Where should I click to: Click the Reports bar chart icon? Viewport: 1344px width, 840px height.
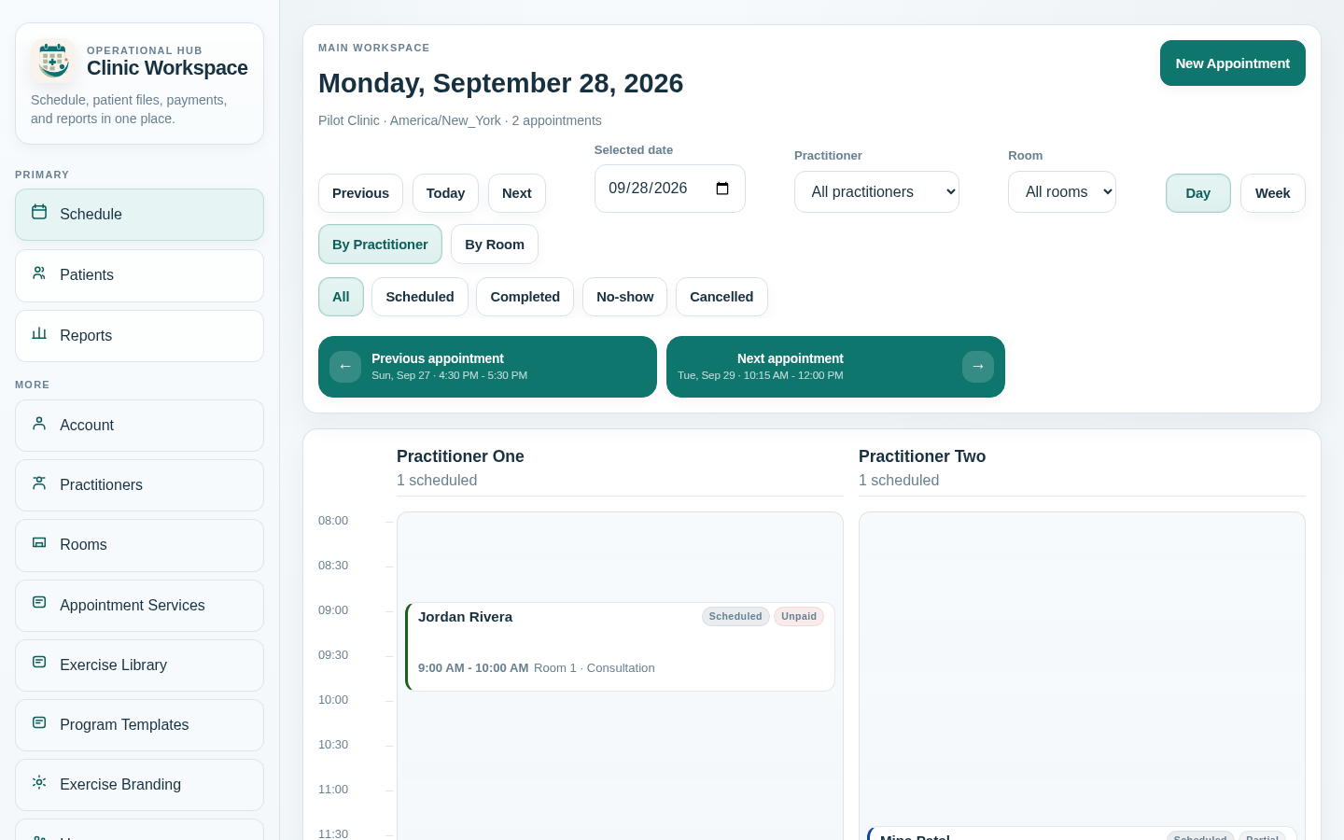pyautogui.click(x=39, y=333)
